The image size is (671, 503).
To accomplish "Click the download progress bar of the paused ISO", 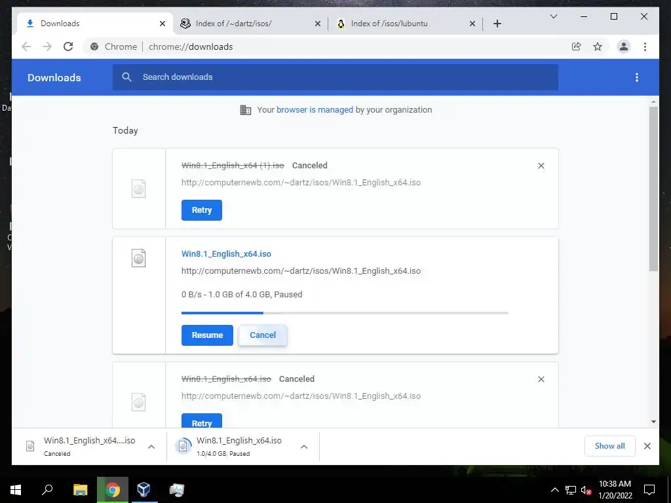I will (345, 313).
